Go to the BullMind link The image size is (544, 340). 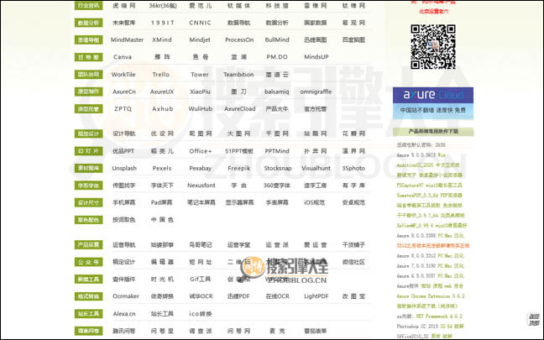(x=277, y=40)
